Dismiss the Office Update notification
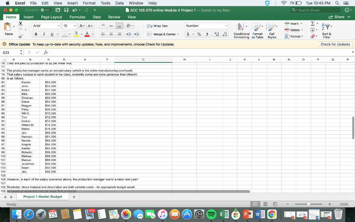The image size is (355, 222). click(x=4, y=44)
